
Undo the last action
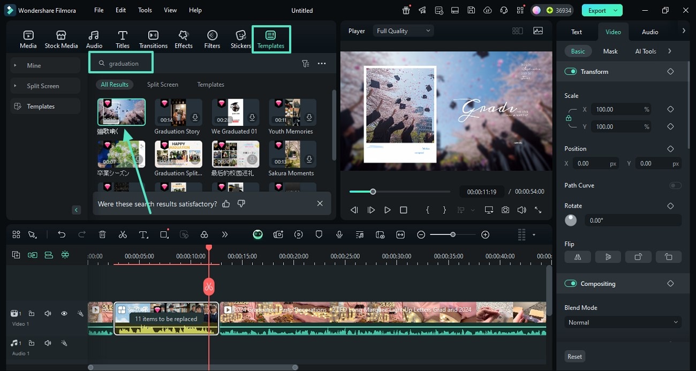click(x=62, y=234)
